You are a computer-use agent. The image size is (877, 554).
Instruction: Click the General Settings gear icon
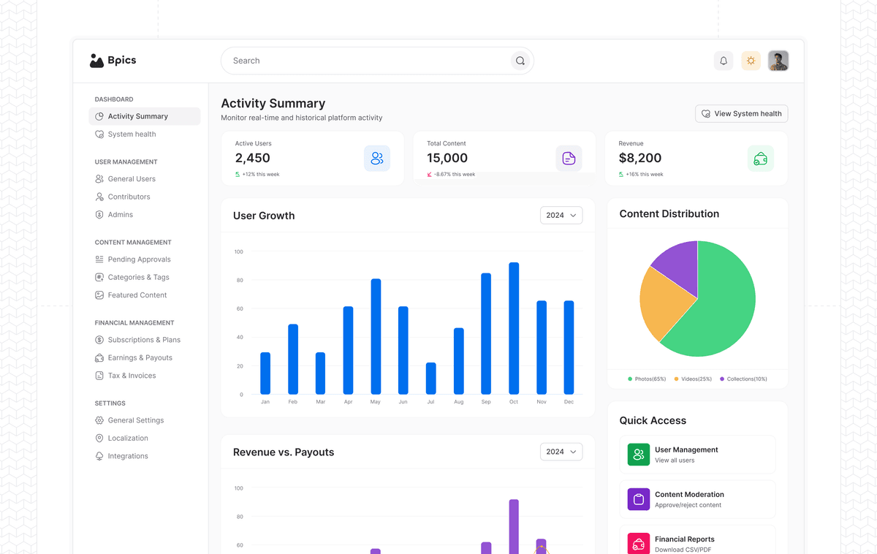tap(99, 420)
